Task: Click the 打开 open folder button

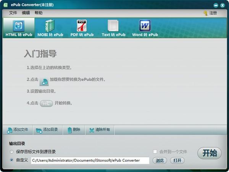Action: (177, 161)
